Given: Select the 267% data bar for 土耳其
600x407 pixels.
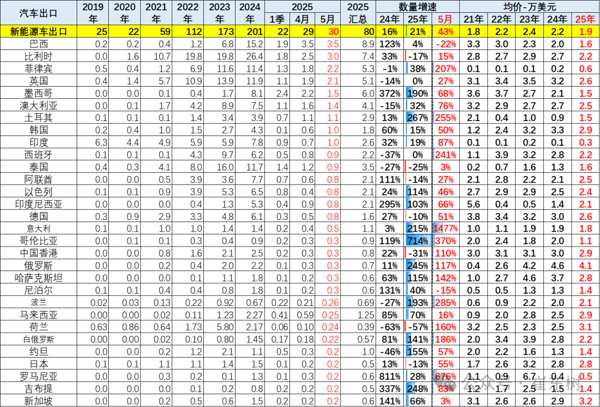Looking at the screenshot, I should (x=418, y=117).
